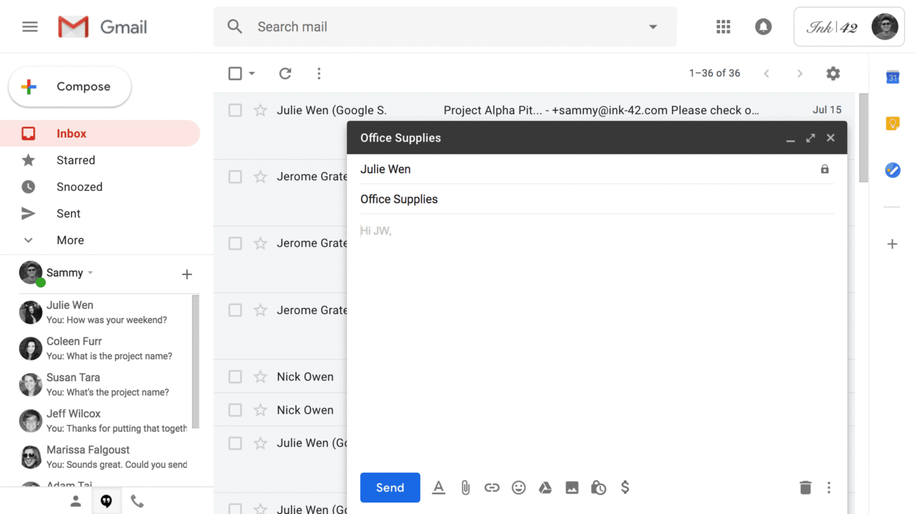The height and width of the screenshot is (514, 915).
Task: Click the text formatting icon
Action: [x=438, y=488]
